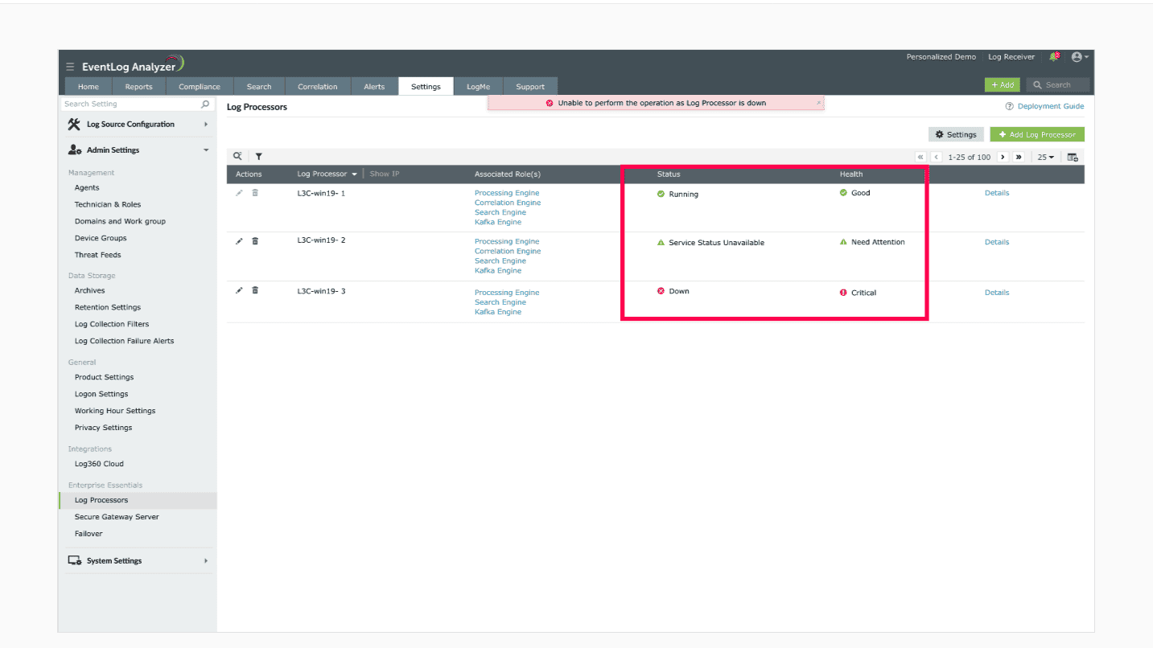Open Log360 Cloud integration

99,464
